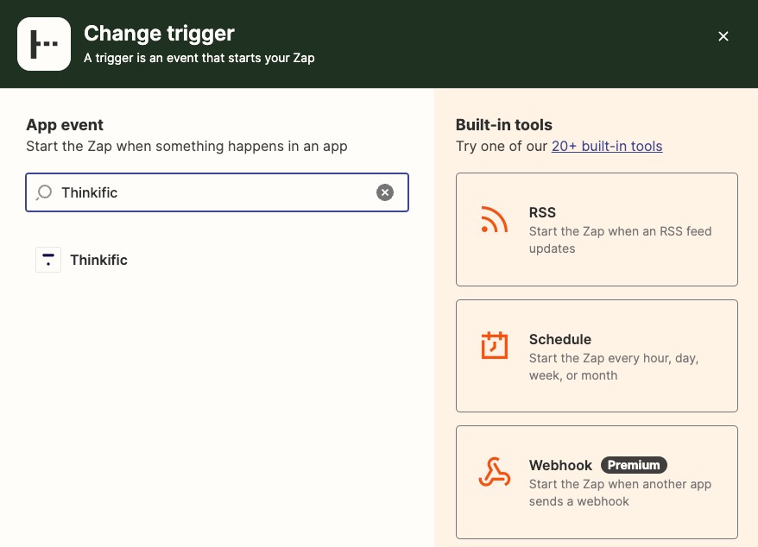The width and height of the screenshot is (758, 547).
Task: Choose the RSS built-in tool card
Action: click(597, 229)
